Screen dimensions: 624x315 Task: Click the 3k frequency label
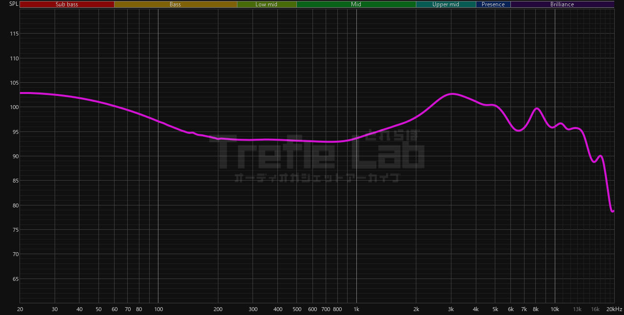(451, 309)
